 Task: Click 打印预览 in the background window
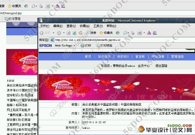[x=13, y=19]
